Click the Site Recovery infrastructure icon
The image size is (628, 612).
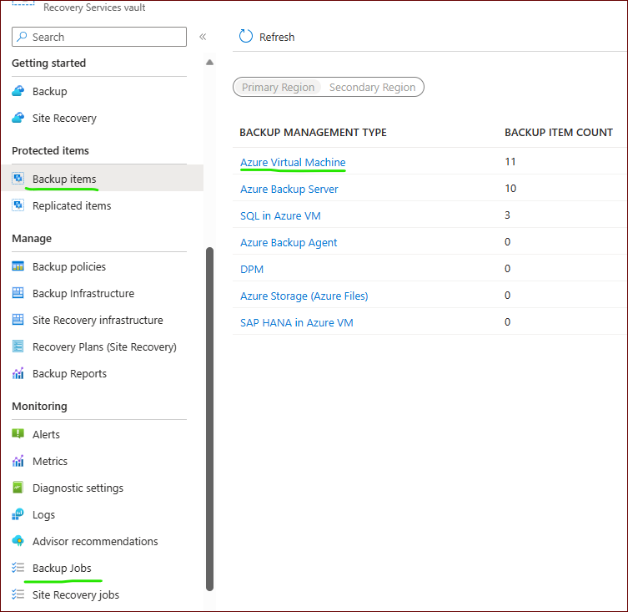(x=18, y=320)
